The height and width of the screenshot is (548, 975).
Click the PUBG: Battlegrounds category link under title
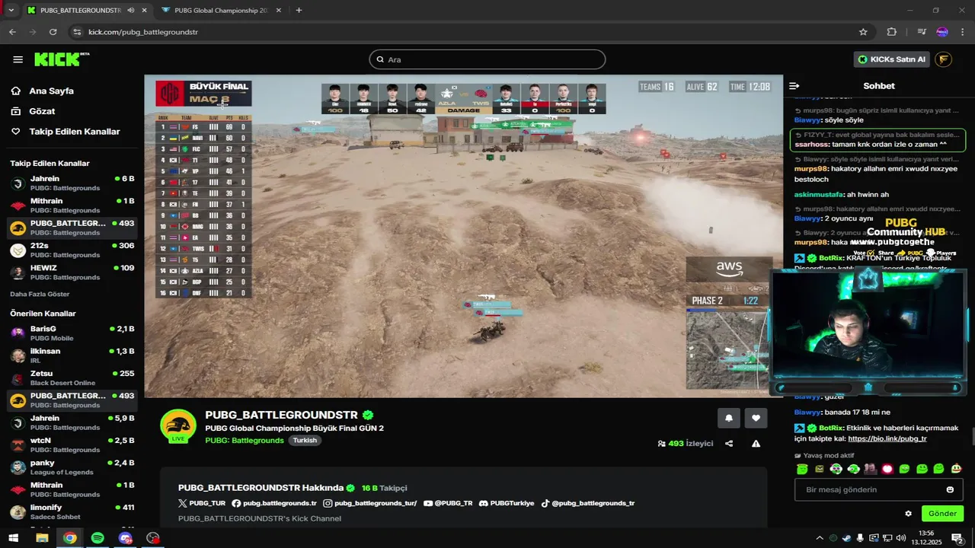245,441
